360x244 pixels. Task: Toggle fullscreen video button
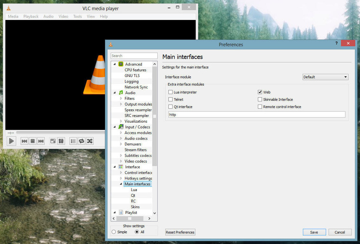pyautogui.click(x=53, y=141)
